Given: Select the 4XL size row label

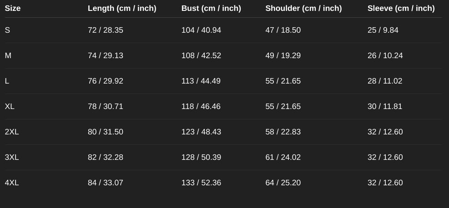Looking at the screenshot, I should click(x=12, y=183).
